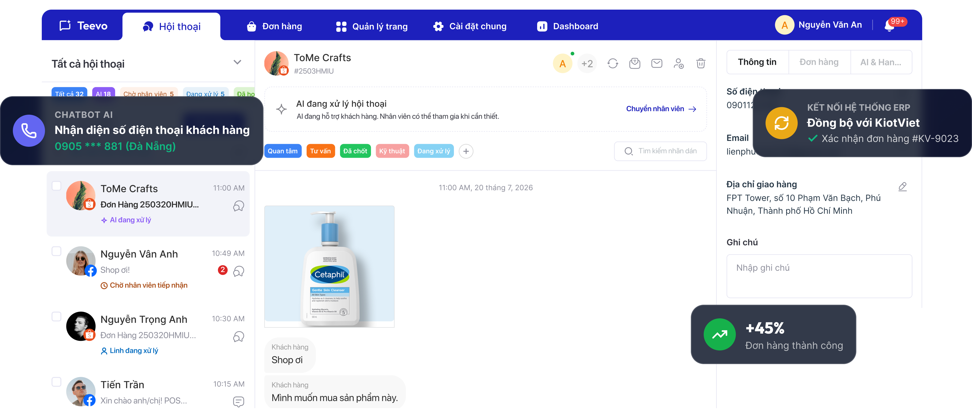The image size is (972, 417).
Task: Click Chuyển nhân viên link
Action: pyautogui.click(x=661, y=109)
